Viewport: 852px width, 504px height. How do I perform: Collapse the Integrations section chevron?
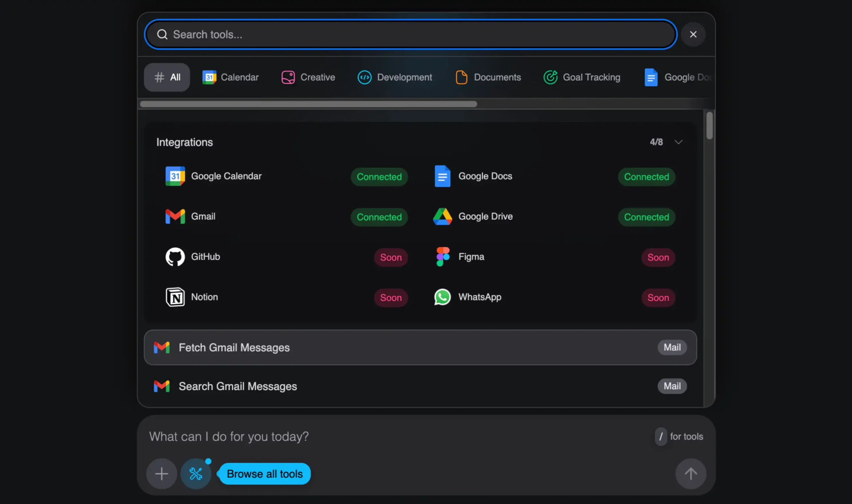point(678,142)
